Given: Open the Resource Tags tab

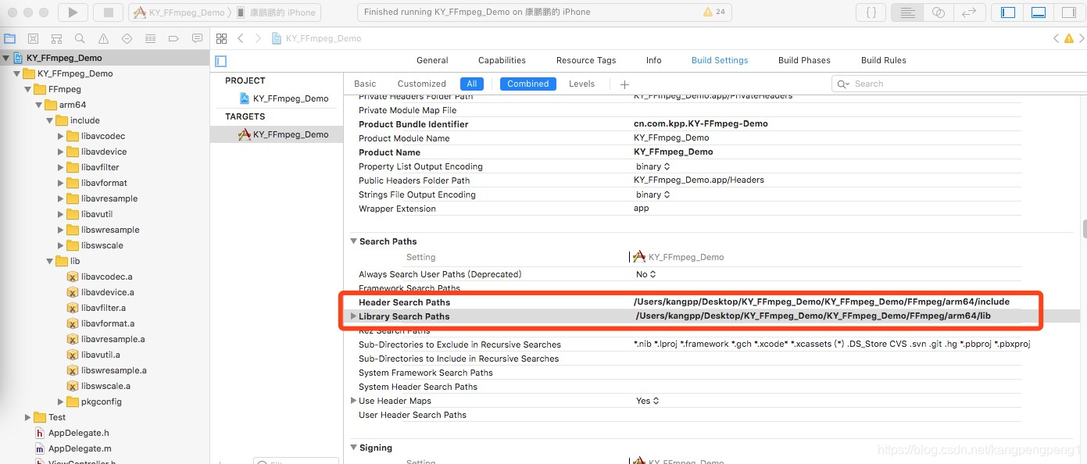Looking at the screenshot, I should (x=586, y=60).
